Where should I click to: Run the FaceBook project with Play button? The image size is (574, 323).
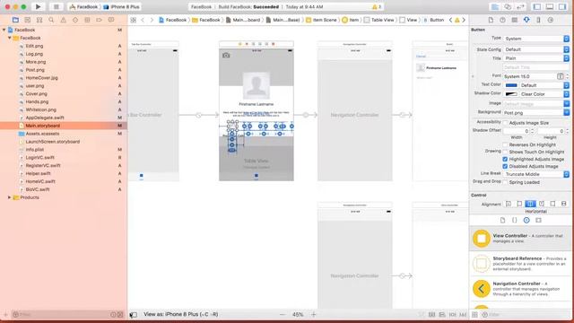point(38,6)
